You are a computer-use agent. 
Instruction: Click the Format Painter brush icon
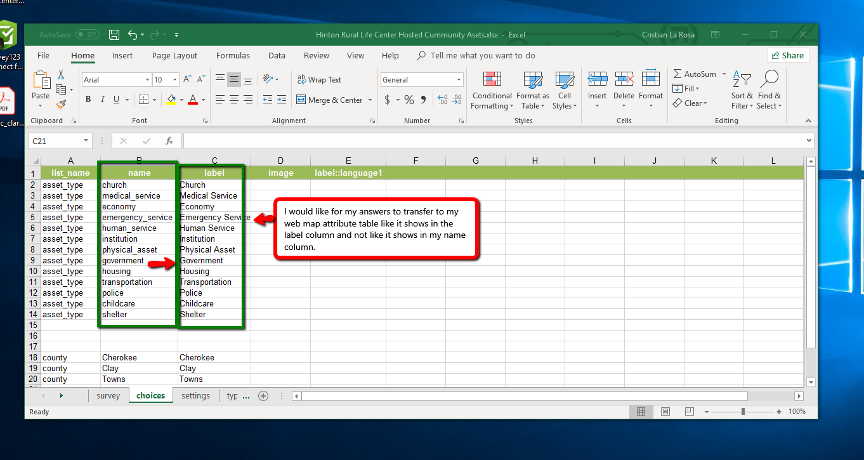pos(61,104)
